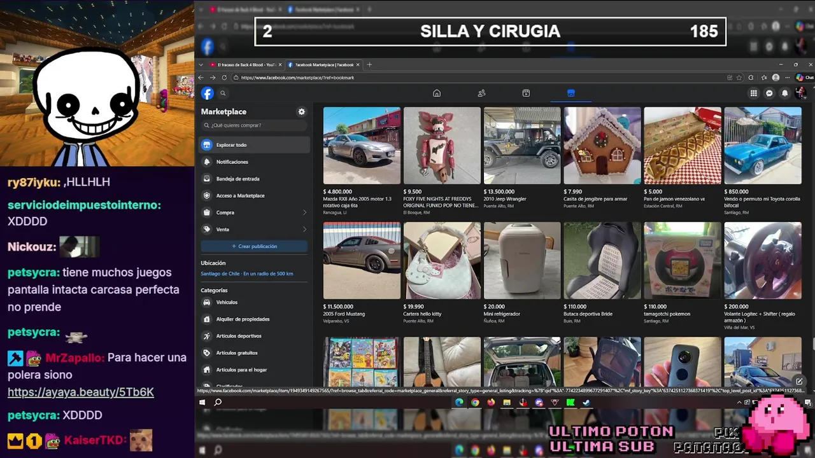
Task: Launch Firefox from the taskbar
Action: 491,402
